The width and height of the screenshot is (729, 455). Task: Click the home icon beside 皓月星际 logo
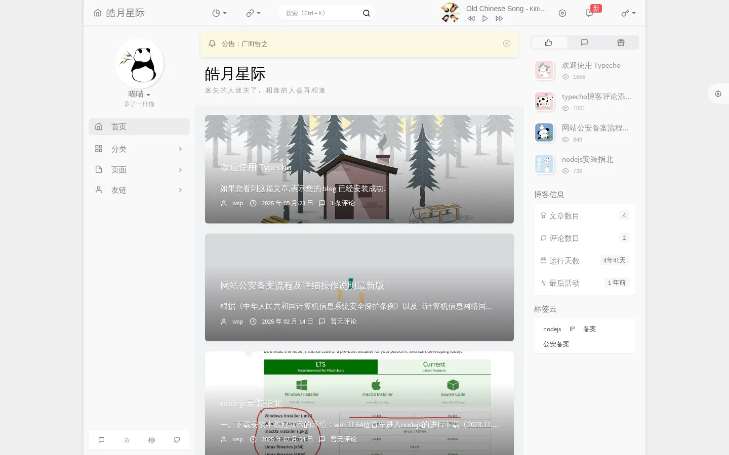tap(98, 13)
